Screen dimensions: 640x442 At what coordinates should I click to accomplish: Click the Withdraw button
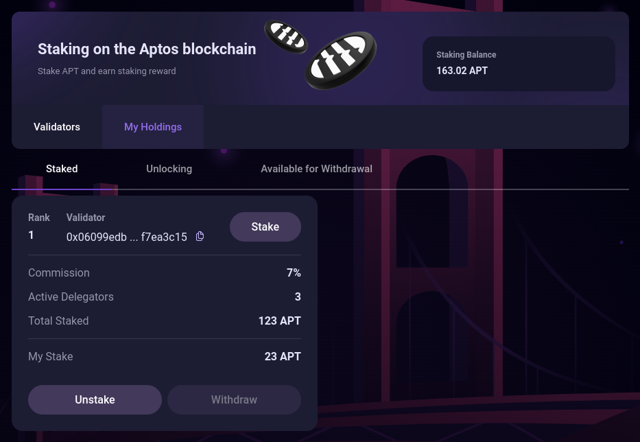[x=234, y=400]
